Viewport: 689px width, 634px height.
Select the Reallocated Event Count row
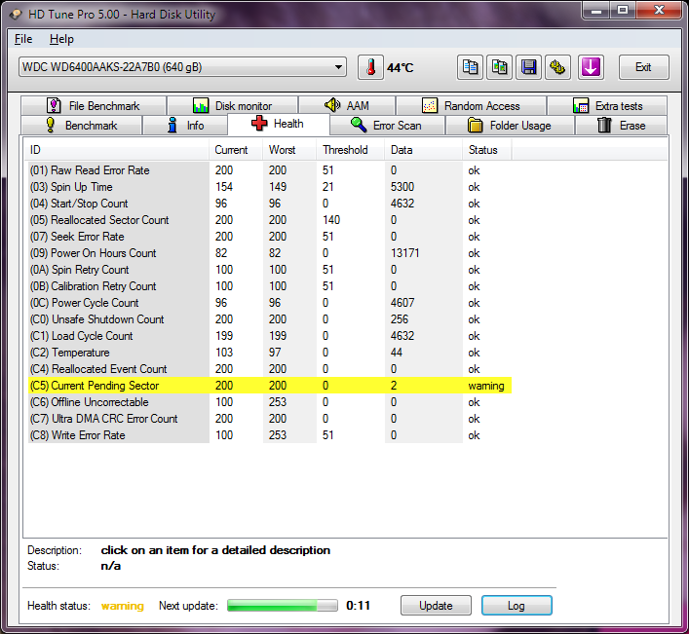[270, 369]
